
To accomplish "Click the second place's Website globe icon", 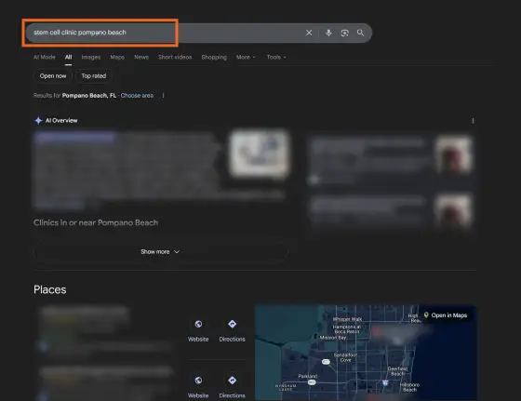I will [198, 381].
